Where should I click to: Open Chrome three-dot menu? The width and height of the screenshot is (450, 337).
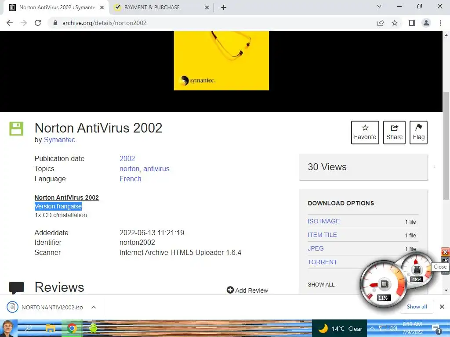440,23
